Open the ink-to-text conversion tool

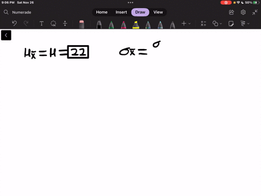coord(243,23)
